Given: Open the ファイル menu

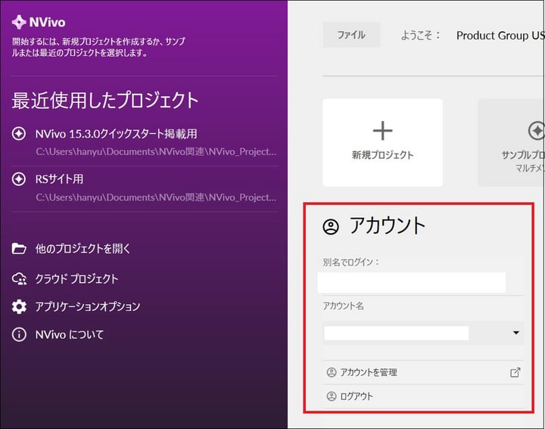Looking at the screenshot, I should 351,35.
